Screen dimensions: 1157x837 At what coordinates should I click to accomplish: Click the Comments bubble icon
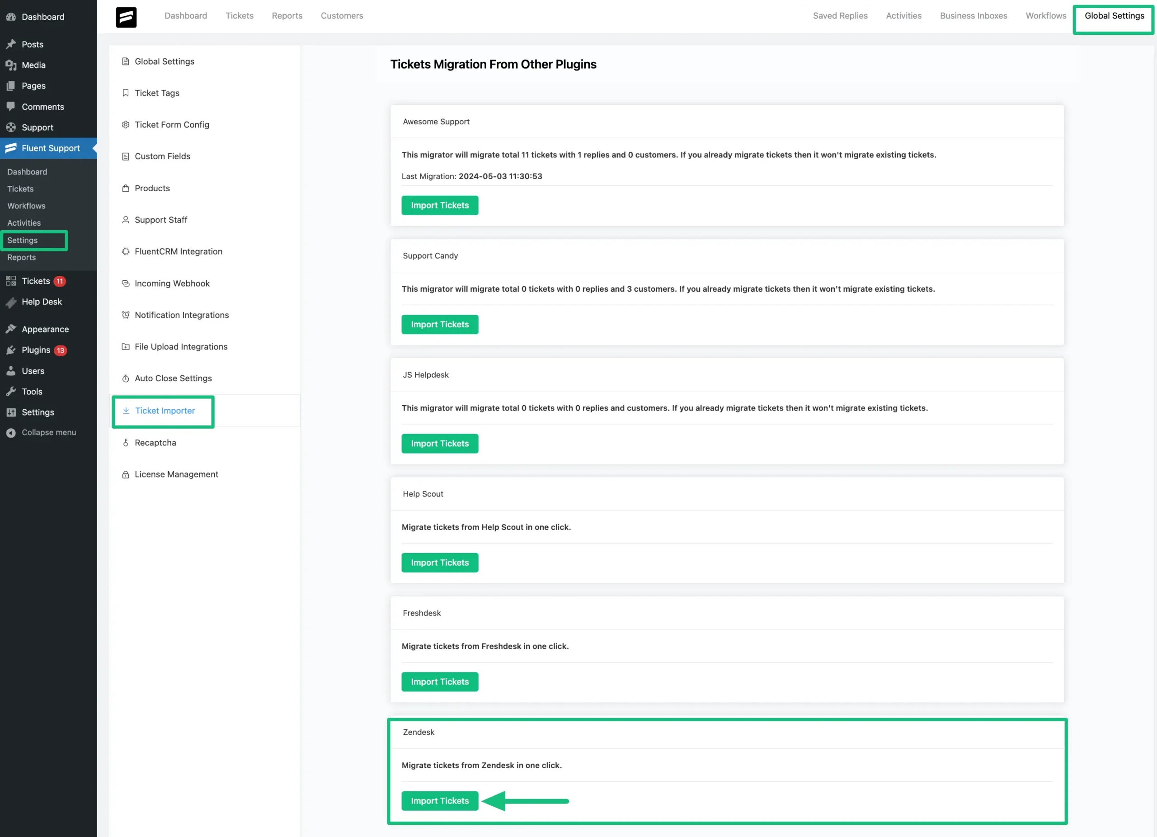pyautogui.click(x=11, y=106)
